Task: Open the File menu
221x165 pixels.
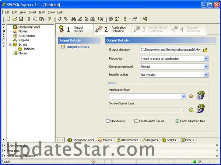Action: [7, 12]
